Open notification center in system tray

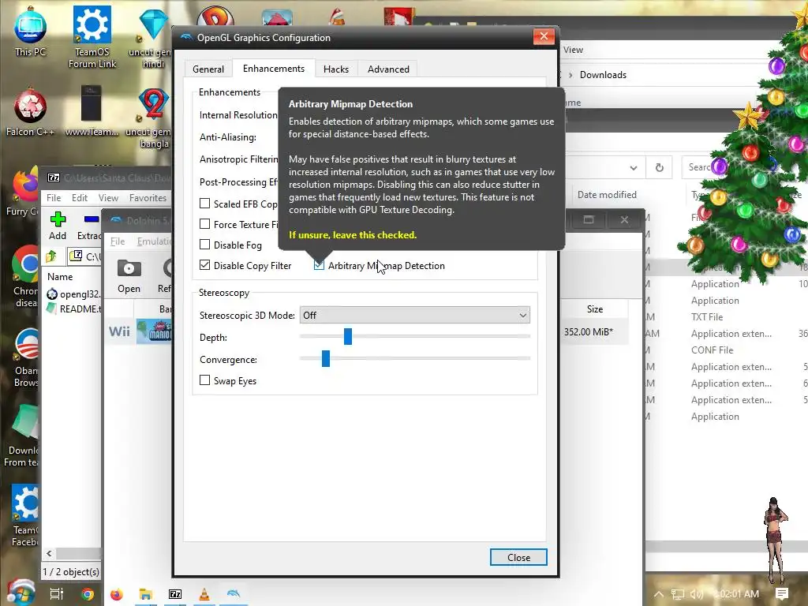pos(782,594)
